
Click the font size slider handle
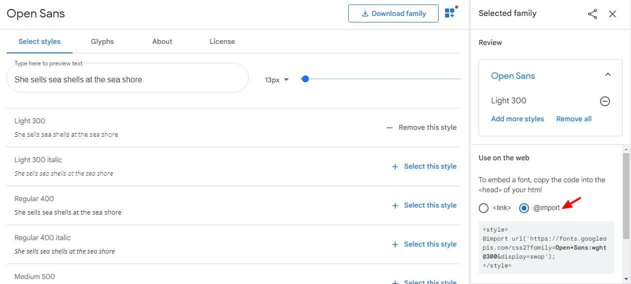tap(305, 79)
